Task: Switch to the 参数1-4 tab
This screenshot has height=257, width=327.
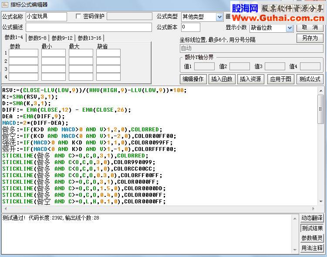Action: tap(14, 38)
